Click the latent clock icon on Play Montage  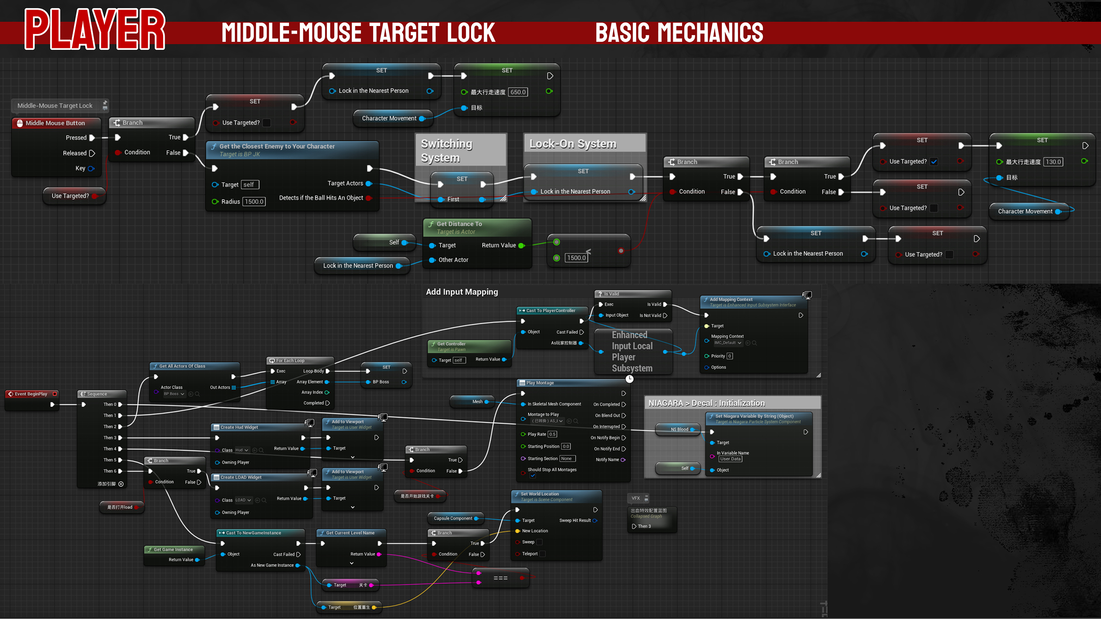(x=630, y=379)
